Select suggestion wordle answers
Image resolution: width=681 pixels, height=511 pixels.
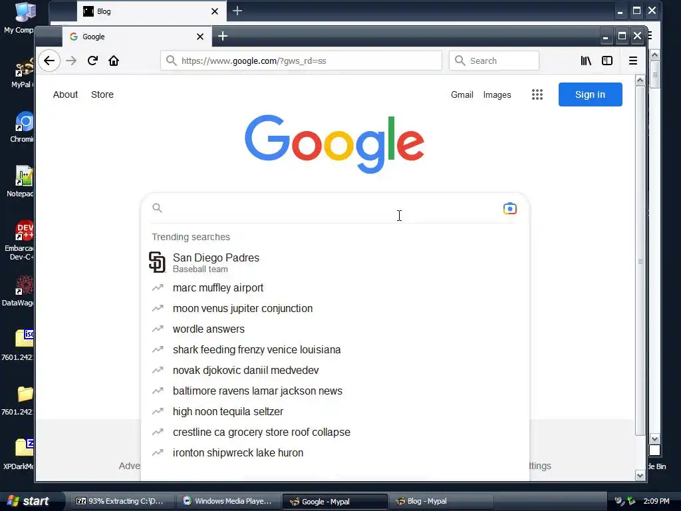point(334,329)
